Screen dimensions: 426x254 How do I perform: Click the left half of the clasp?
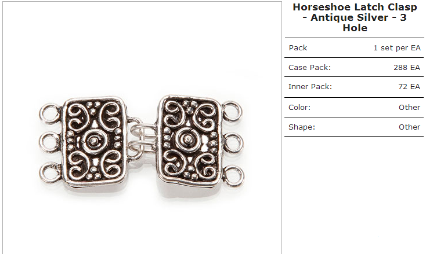click(x=94, y=142)
